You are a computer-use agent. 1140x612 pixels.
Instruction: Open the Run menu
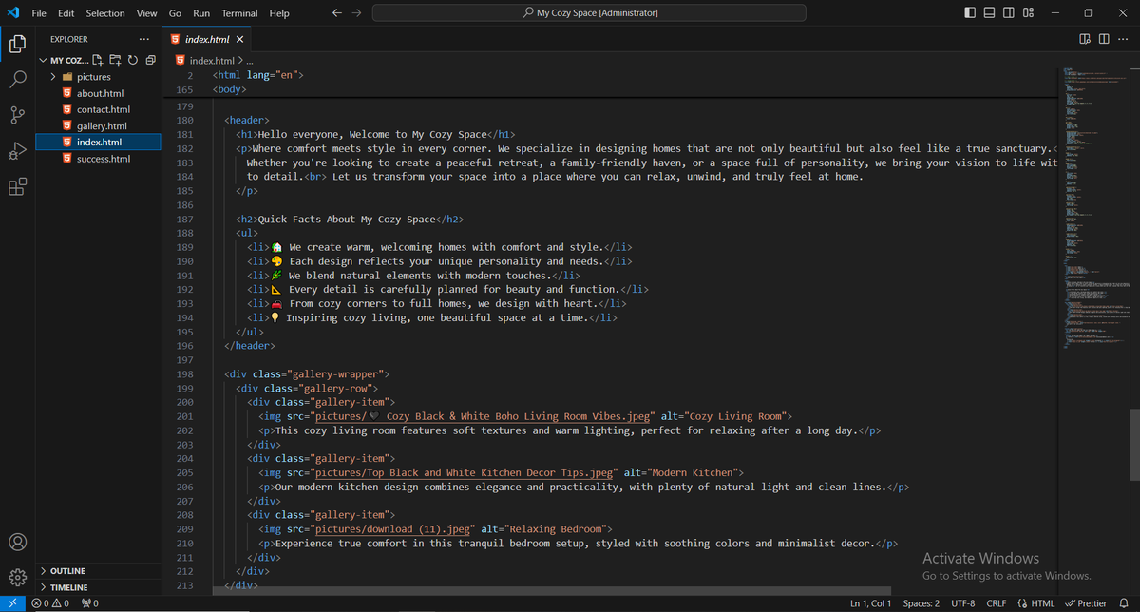(x=201, y=13)
